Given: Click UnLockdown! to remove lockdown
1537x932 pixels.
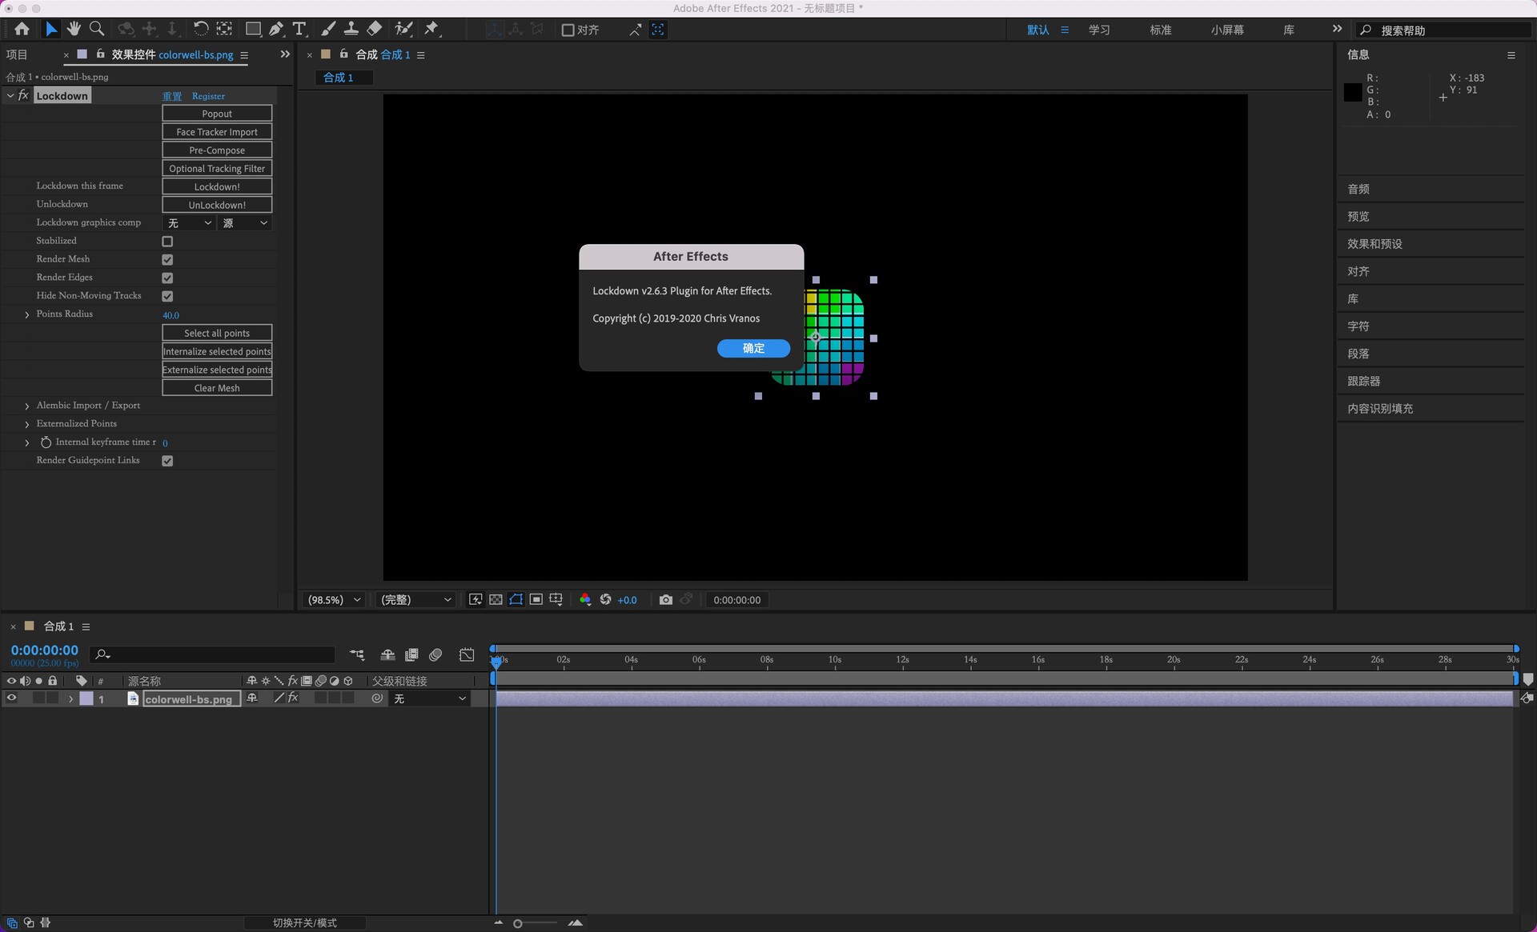Looking at the screenshot, I should (x=215, y=204).
